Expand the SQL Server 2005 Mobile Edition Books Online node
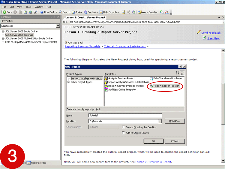Viewport: 225px width, 169px height. [3, 38]
